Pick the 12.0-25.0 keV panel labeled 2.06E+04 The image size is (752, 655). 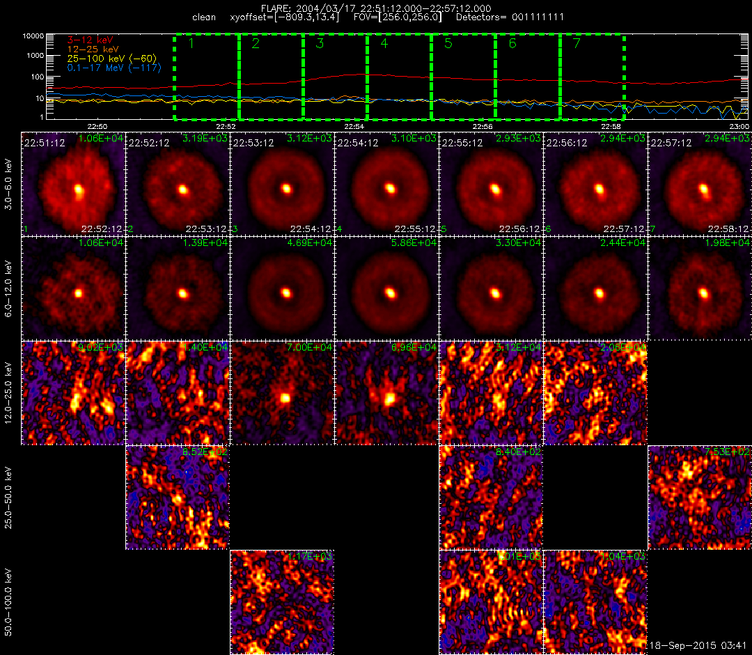595,394
